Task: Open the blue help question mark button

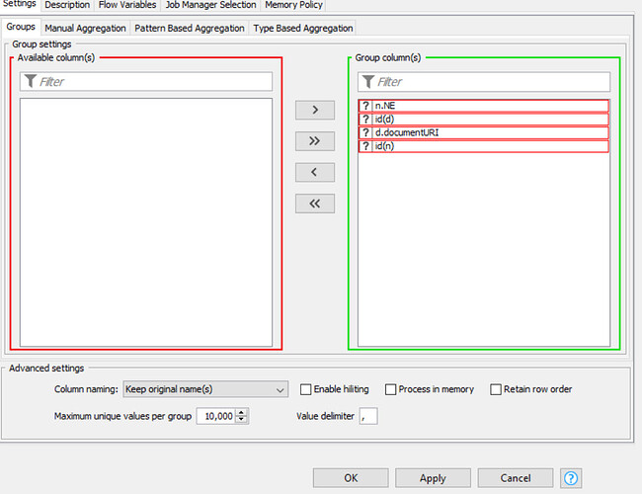Action: [x=571, y=478]
